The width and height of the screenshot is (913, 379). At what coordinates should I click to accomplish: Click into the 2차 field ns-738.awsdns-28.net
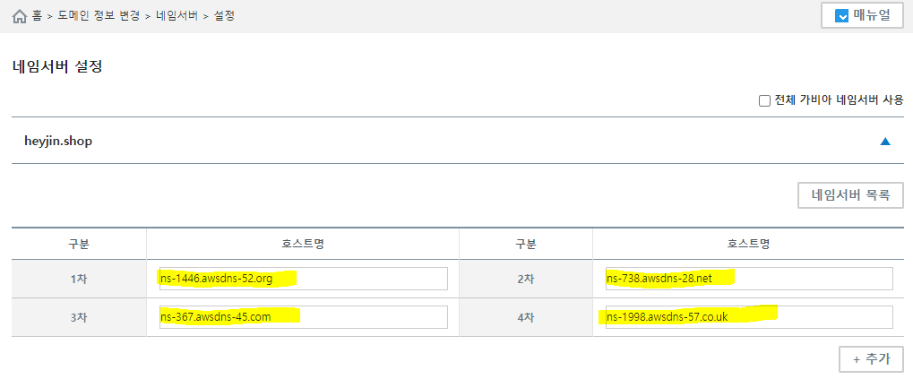(749, 279)
